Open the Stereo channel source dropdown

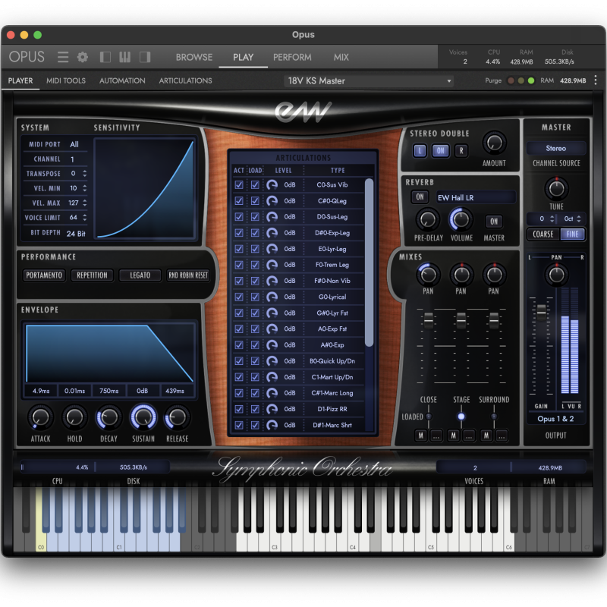coord(556,148)
